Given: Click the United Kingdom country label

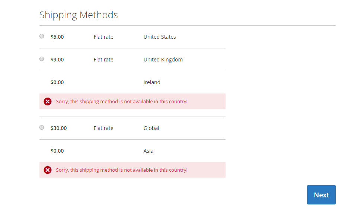Looking at the screenshot, I should pyautogui.click(x=163, y=60).
